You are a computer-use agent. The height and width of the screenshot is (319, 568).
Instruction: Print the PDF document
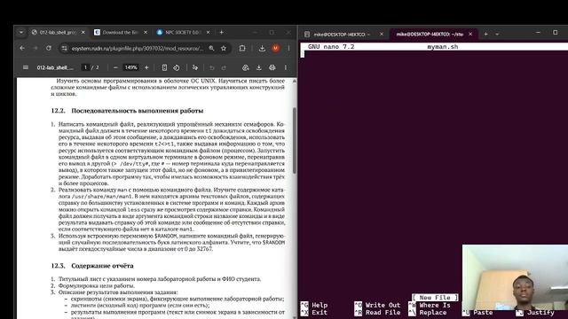[x=272, y=67]
